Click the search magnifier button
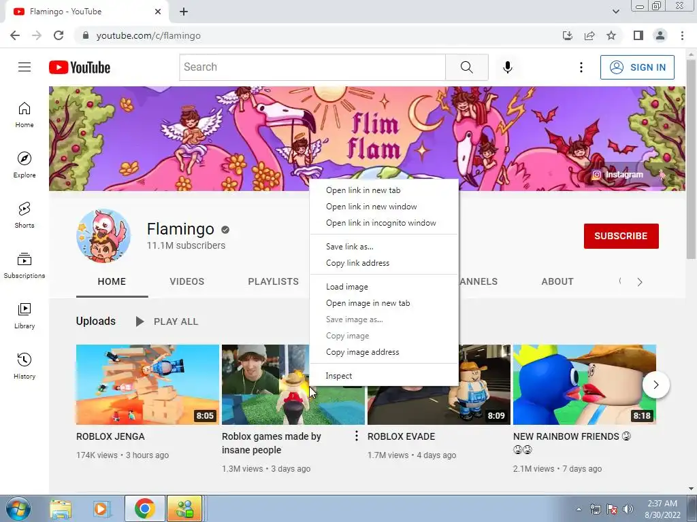The height and width of the screenshot is (522, 697). click(x=467, y=67)
